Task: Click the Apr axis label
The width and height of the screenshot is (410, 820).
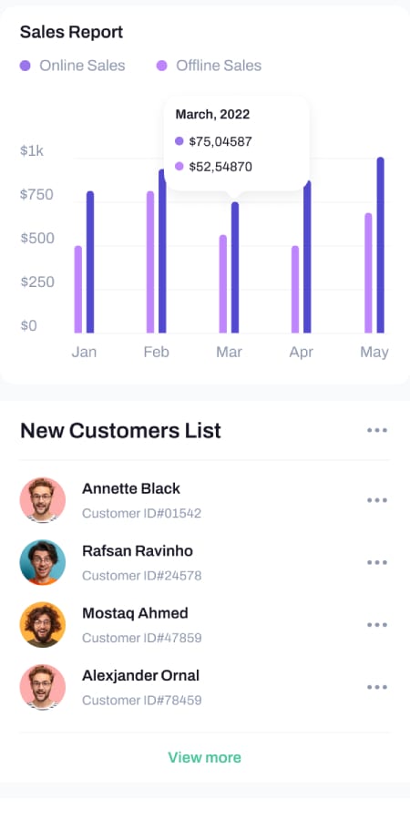Action: (302, 352)
